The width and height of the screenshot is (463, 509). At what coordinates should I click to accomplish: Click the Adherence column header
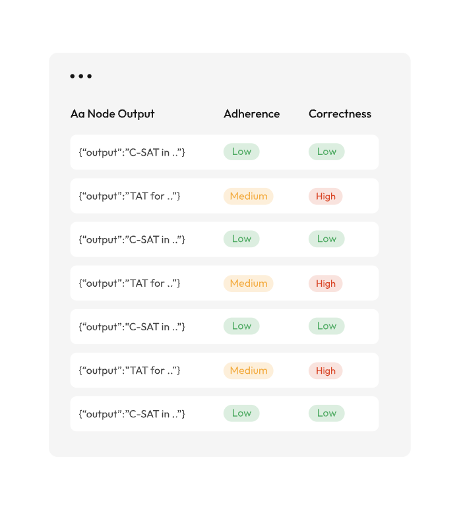[251, 114]
